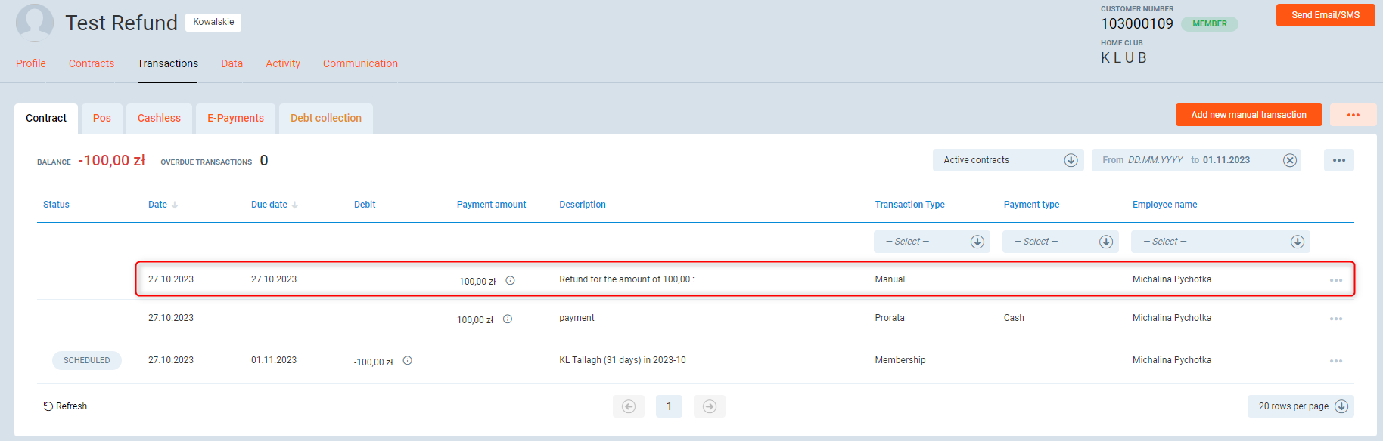Click the Refresh icon button

point(48,406)
